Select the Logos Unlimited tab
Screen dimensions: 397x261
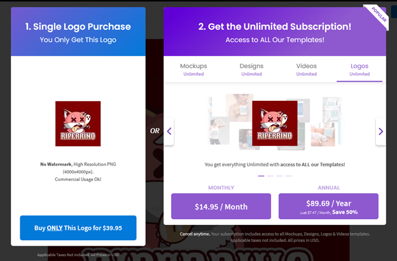(x=359, y=69)
